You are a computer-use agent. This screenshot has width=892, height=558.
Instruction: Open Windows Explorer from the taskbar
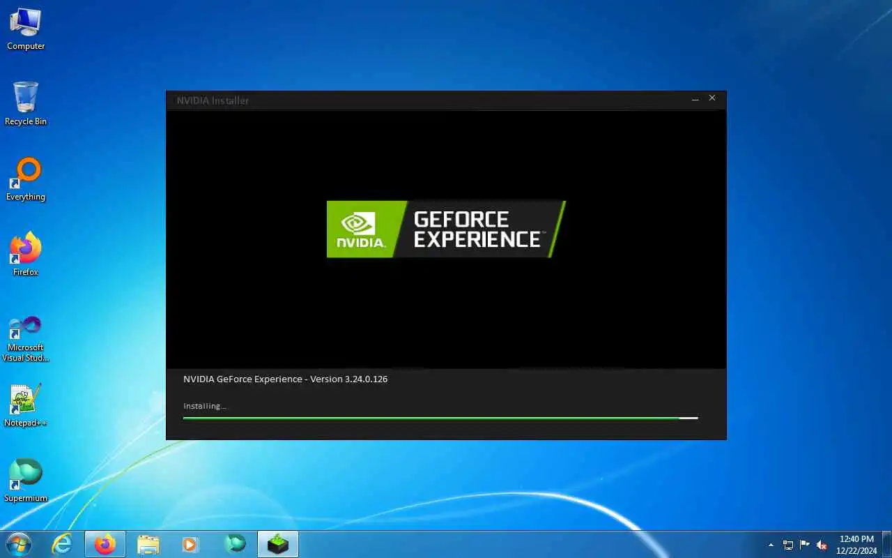tap(148, 544)
